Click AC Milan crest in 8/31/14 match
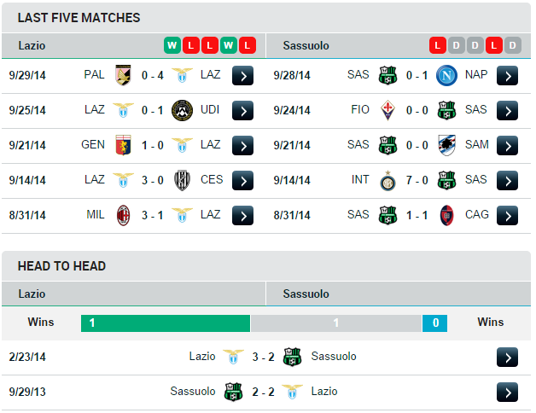 pyautogui.click(x=122, y=215)
